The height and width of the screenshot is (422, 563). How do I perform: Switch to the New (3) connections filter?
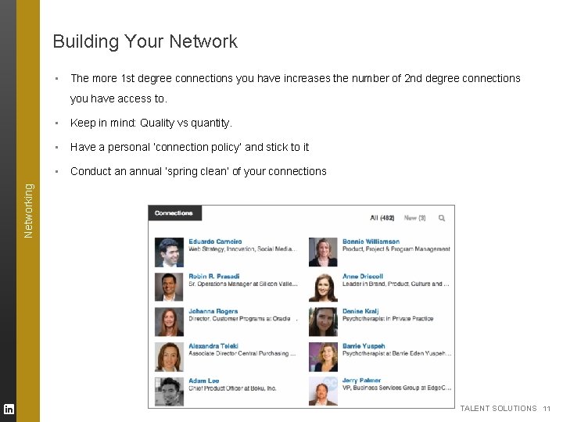pos(415,218)
